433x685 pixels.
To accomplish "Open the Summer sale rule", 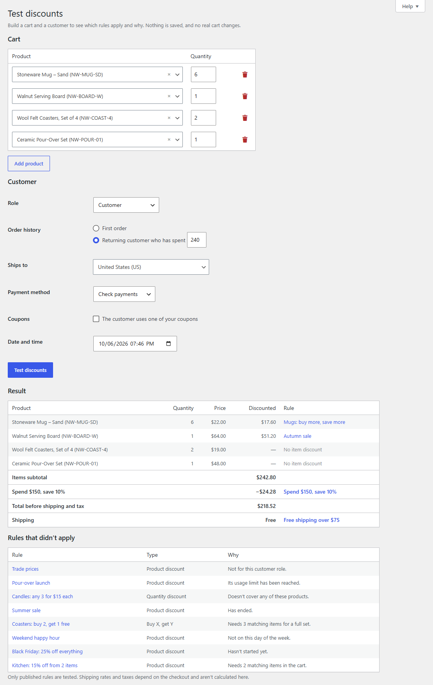I will click(x=26, y=611).
